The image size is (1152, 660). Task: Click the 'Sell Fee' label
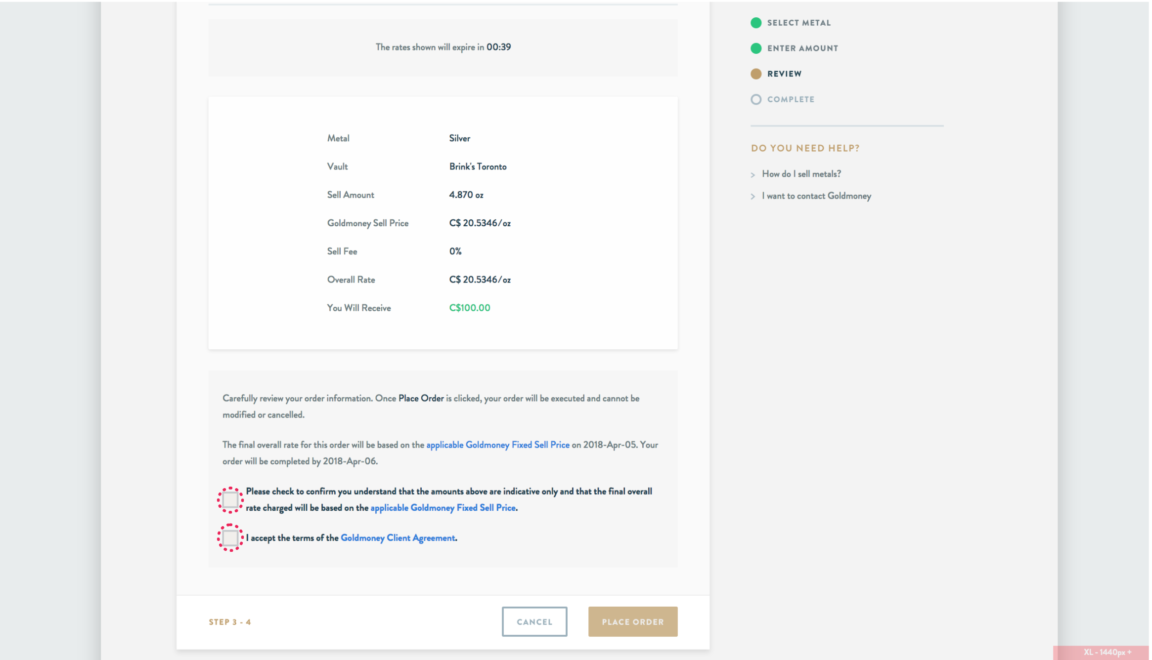click(342, 251)
